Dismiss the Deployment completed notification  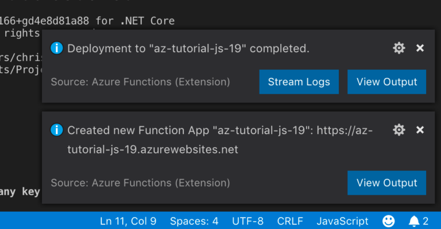tap(420, 49)
